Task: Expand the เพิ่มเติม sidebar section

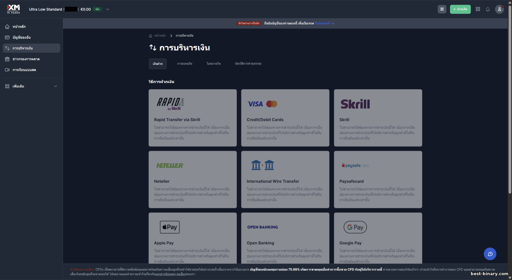Action: [31, 86]
